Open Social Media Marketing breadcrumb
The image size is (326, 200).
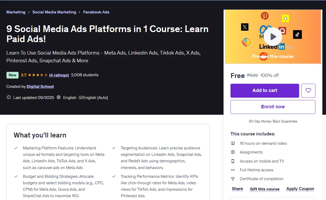click(54, 12)
